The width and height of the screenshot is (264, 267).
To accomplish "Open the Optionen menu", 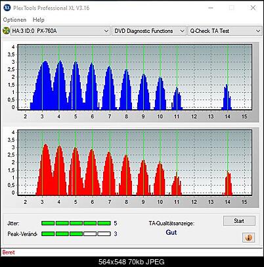I will coord(14,20).
